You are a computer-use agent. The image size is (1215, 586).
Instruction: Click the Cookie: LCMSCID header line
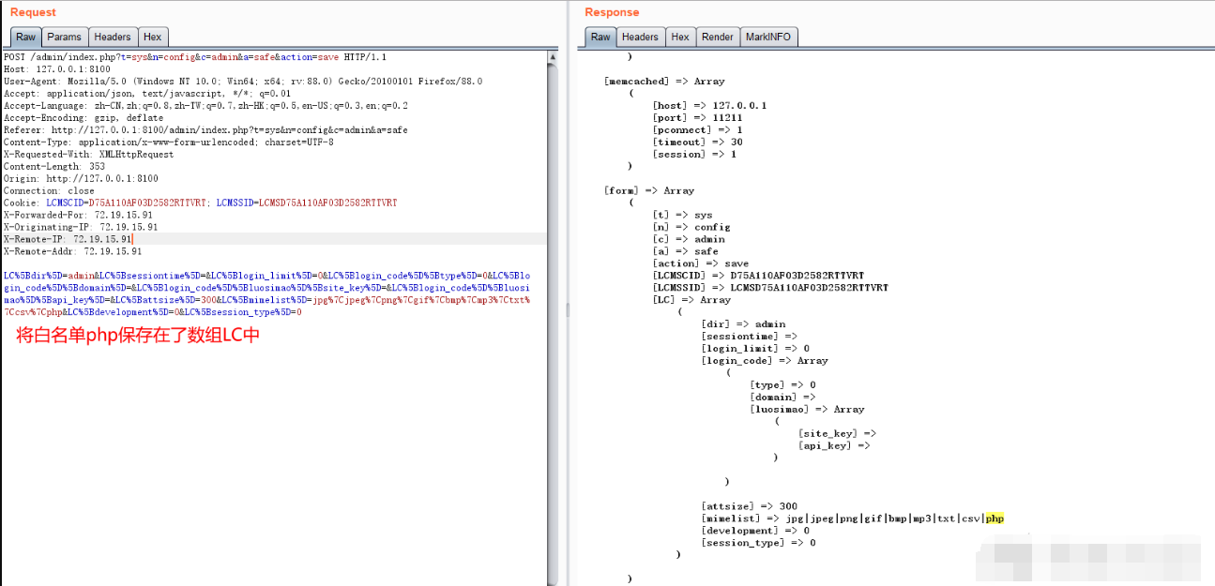click(x=200, y=203)
